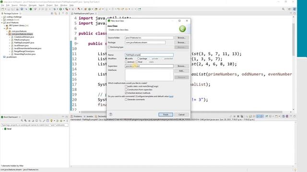
Task: Click the Open Perspective icon at top right
Action: click(289, 9)
